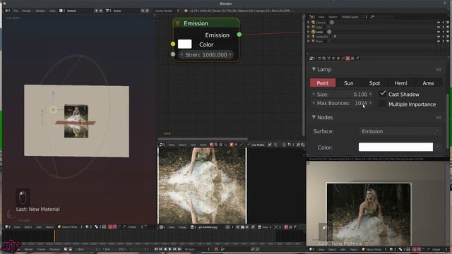Click the outliner editor type icon
The image size is (452, 254).
tap(312, 17)
